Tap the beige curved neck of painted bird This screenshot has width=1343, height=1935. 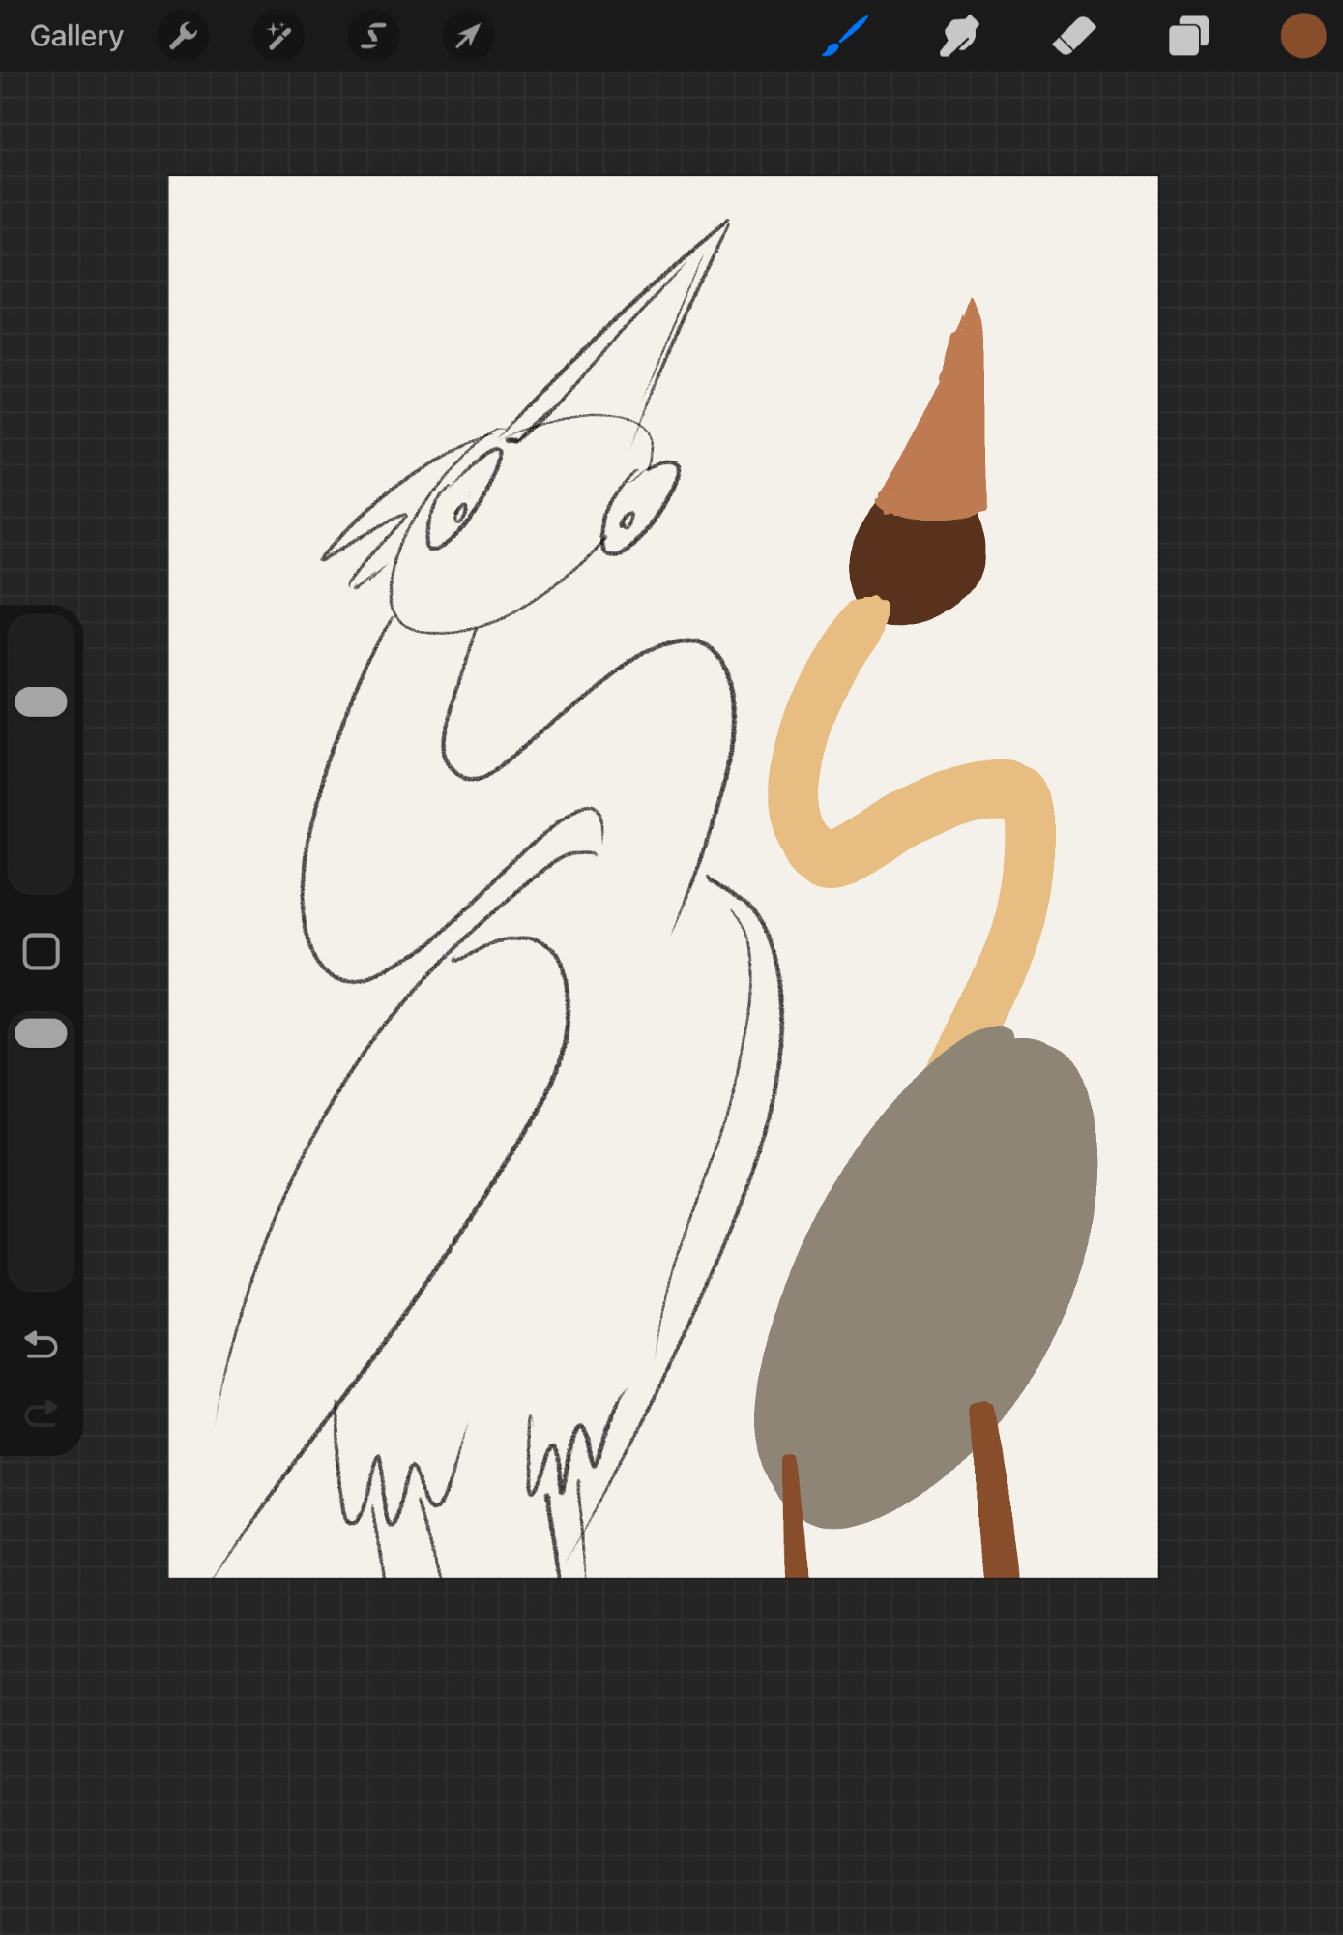(x=1025, y=871)
